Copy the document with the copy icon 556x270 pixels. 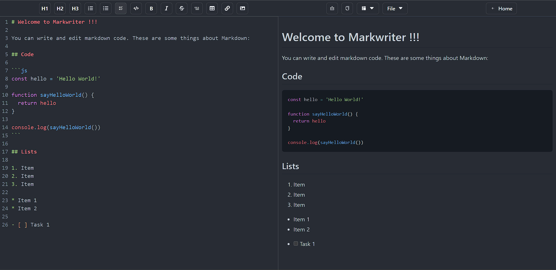(347, 8)
